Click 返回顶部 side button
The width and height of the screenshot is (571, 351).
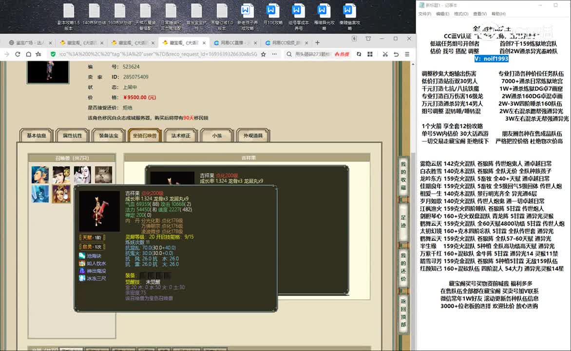point(403,312)
